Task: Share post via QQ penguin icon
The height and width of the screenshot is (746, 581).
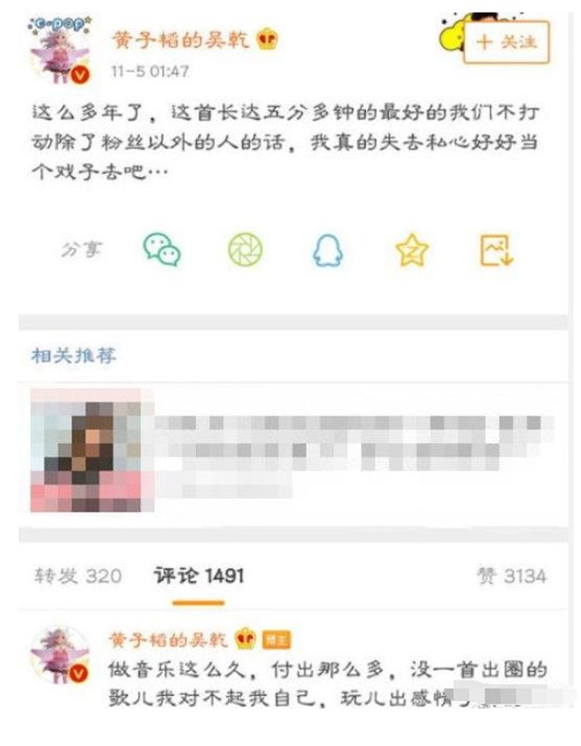Action: (328, 251)
